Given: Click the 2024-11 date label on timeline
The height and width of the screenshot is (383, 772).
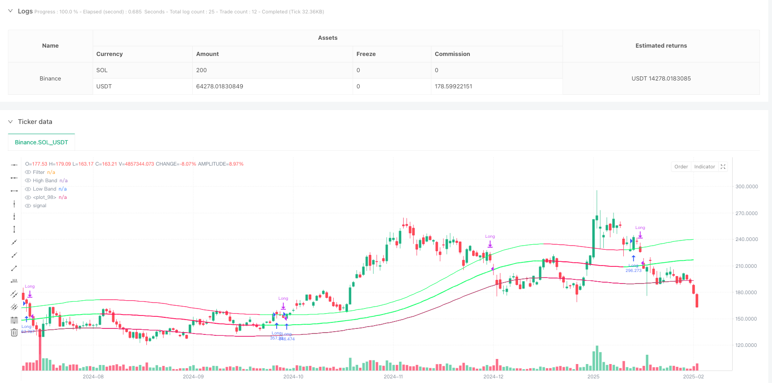Looking at the screenshot, I should [393, 377].
